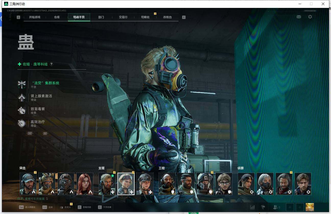This screenshot has width=331, height=214.
Task: Click the 查看技能 button
Action: (85, 207)
